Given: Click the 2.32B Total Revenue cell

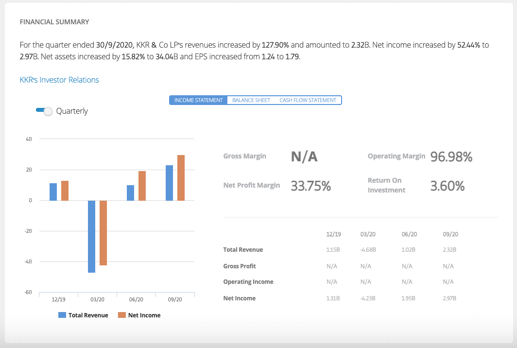Looking at the screenshot, I should pyautogui.click(x=449, y=250).
